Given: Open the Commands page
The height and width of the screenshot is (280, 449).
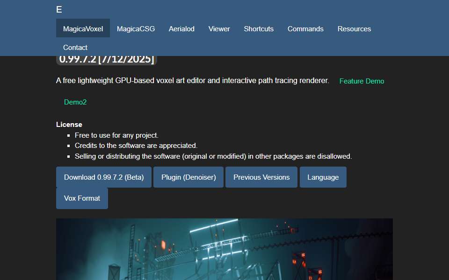Looking at the screenshot, I should (x=305, y=28).
